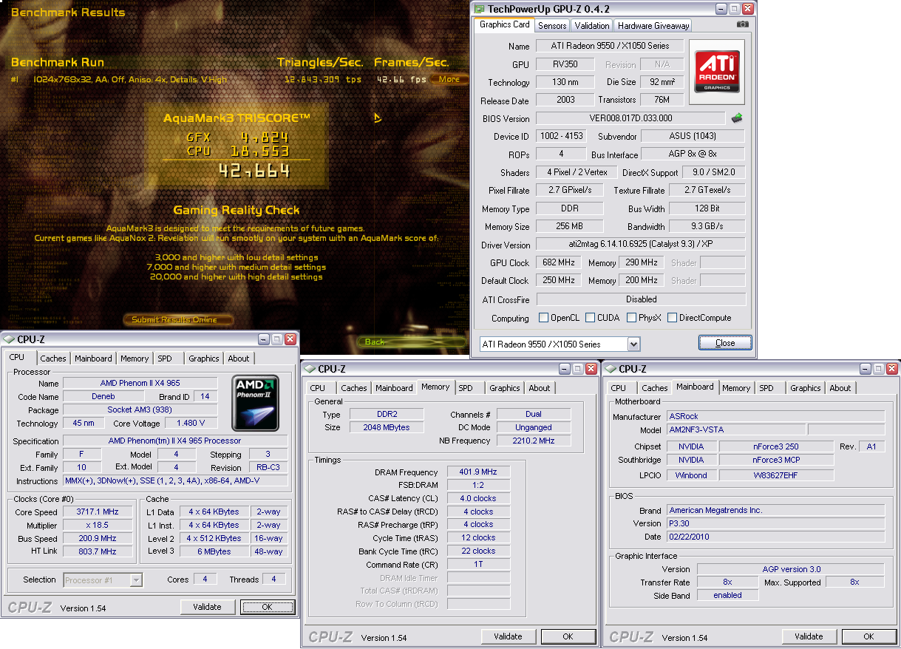901x649 pixels.
Task: Open the GPU selection dropdown in GPU-Z
Action: (x=633, y=344)
